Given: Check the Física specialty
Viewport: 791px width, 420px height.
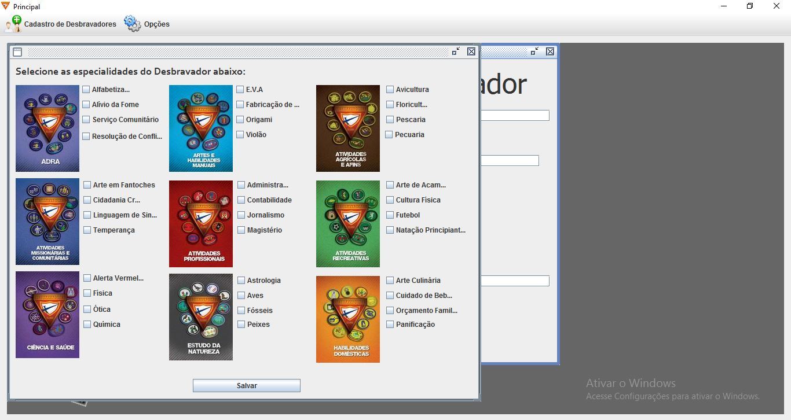Looking at the screenshot, I should [87, 293].
